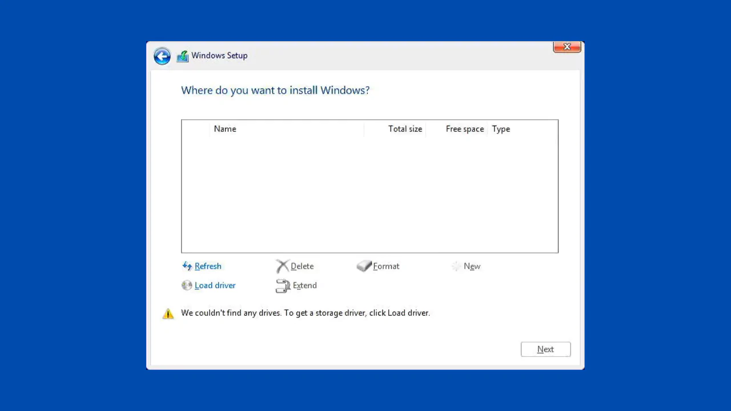Open the Load driver link
This screenshot has height=411, width=731.
215,285
